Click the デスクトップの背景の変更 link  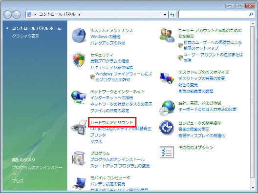point(201,78)
